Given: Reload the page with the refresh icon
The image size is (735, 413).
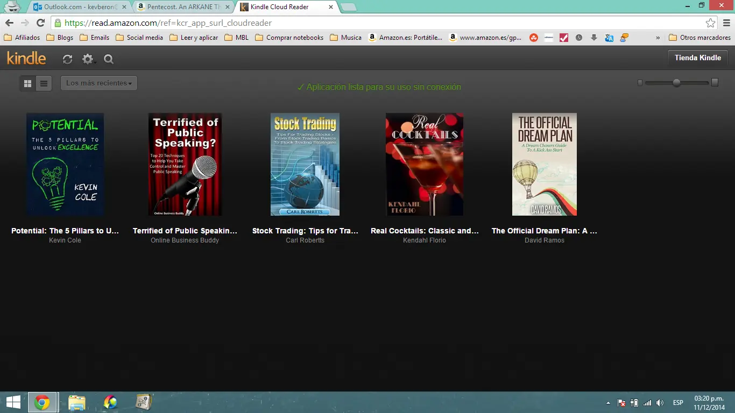Looking at the screenshot, I should click(40, 23).
